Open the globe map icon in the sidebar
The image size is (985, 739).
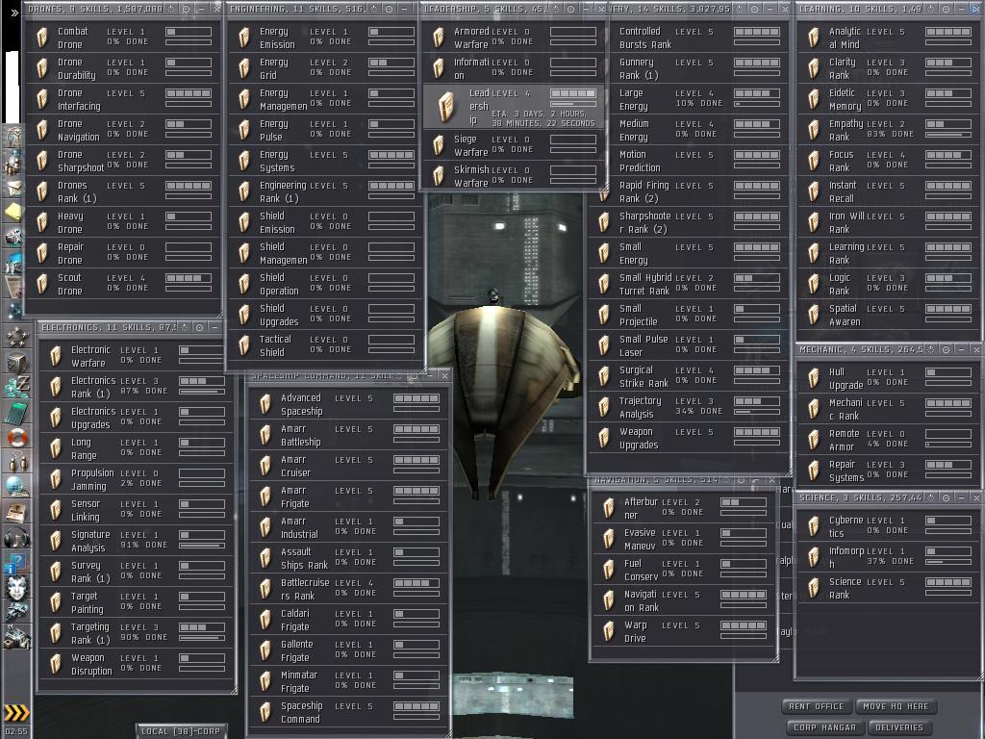(16, 486)
